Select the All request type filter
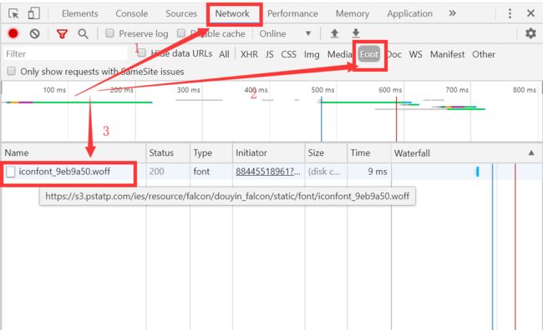The image size is (543, 330). pos(224,54)
